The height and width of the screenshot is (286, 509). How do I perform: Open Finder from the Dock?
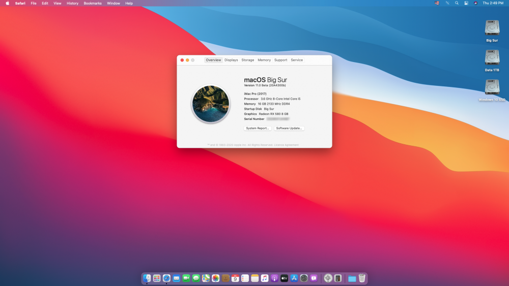point(147,278)
